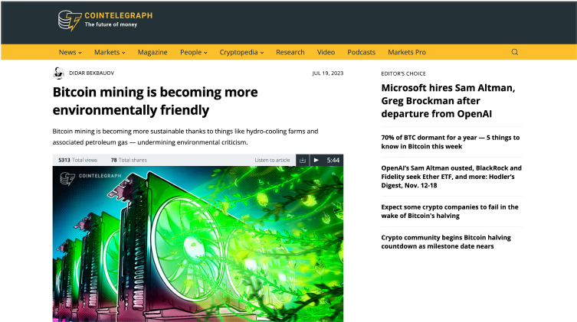Click the 78 Total shares counter

129,160
